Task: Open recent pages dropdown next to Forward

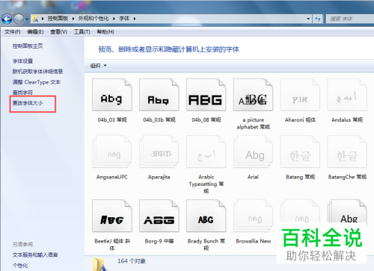Action: point(27,19)
